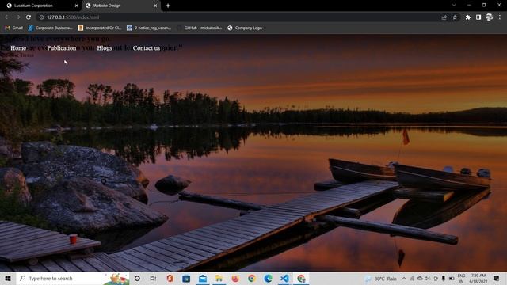Image resolution: width=507 pixels, height=285 pixels.
Task: Open Chrome's three-dot menu
Action: coord(500,17)
